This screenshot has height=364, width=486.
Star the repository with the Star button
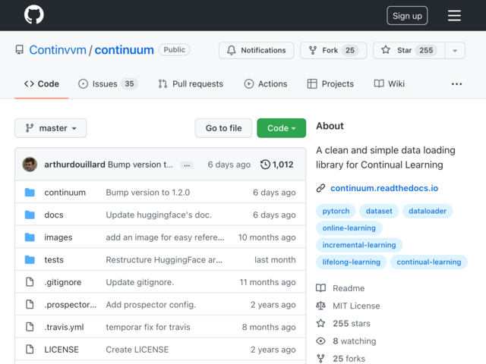[409, 50]
